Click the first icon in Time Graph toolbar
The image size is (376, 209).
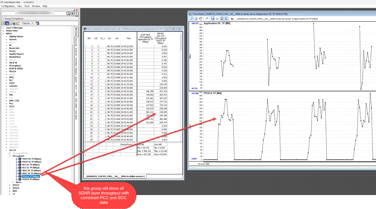pos(192,18)
